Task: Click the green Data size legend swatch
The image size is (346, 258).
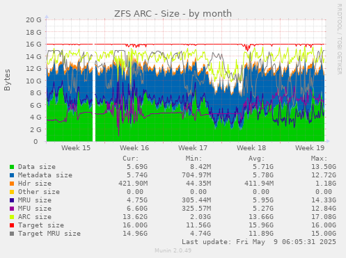Action: pyautogui.click(x=12, y=167)
